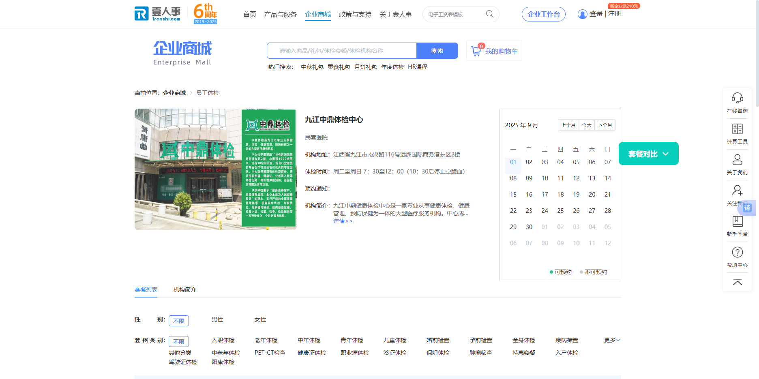Open 新手学堂 book icon
Viewport: 759px width, 379px height.
click(737, 221)
